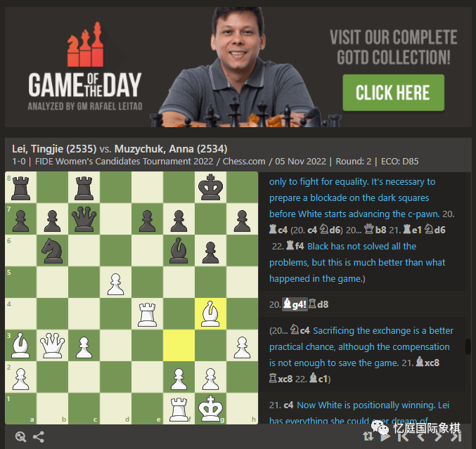
Task: Click the white queen on b3
Action: [x=53, y=345]
